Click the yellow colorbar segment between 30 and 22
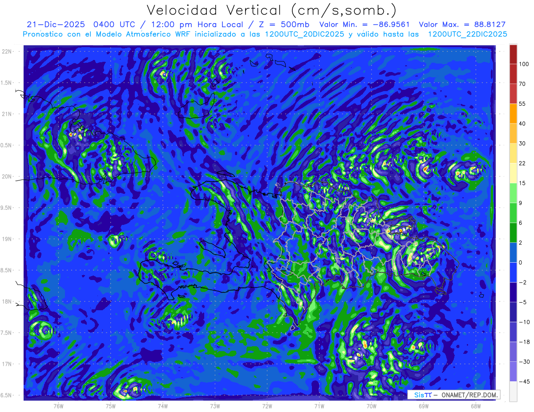Image resolution: width=534 pixels, height=412 pixels. tap(513, 153)
